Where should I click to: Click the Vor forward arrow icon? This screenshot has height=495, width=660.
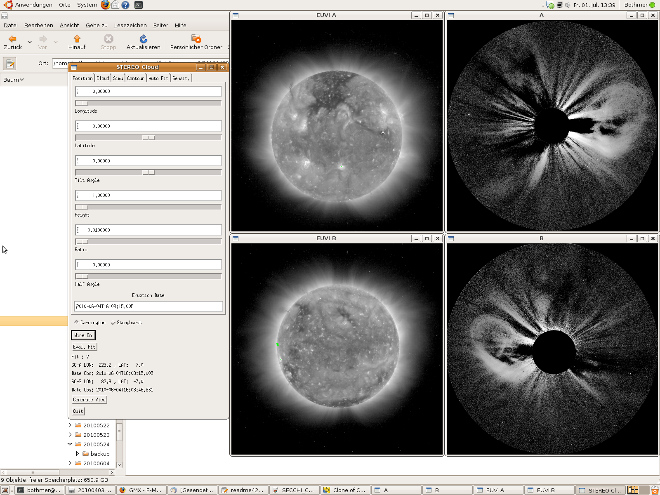click(42, 39)
